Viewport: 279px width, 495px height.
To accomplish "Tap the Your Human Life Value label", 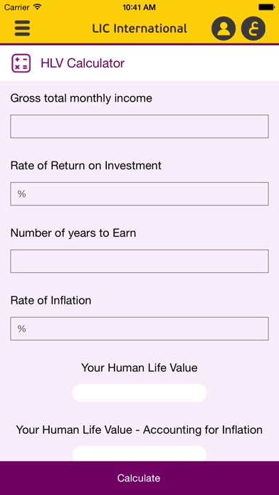I will 139,368.
